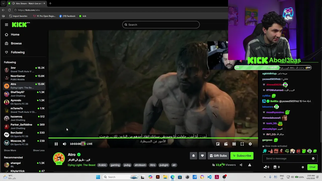The width and height of the screenshot is (322, 181).
Task: Focus the Kick search box
Action: point(161,25)
